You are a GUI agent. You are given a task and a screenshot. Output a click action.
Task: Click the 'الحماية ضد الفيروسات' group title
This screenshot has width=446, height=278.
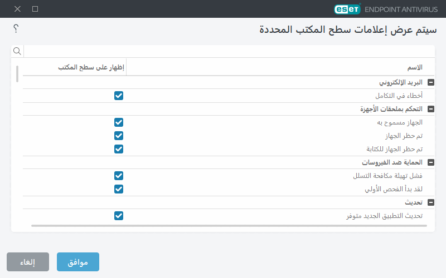click(392, 162)
